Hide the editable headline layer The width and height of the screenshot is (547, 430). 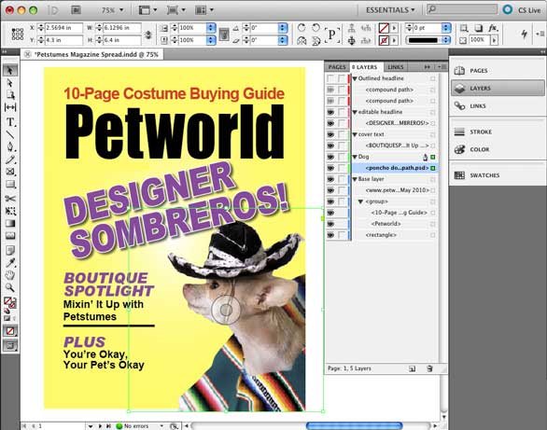[x=330, y=112]
